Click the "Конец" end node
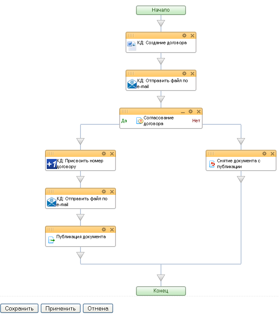 (161, 291)
